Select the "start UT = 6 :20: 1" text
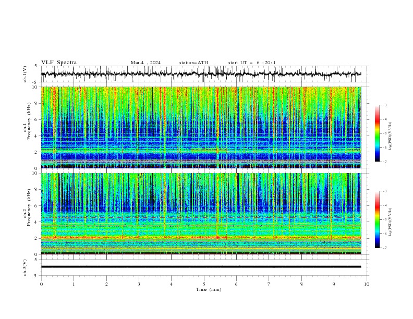Screen dimensions: 413x319 (x=252, y=63)
